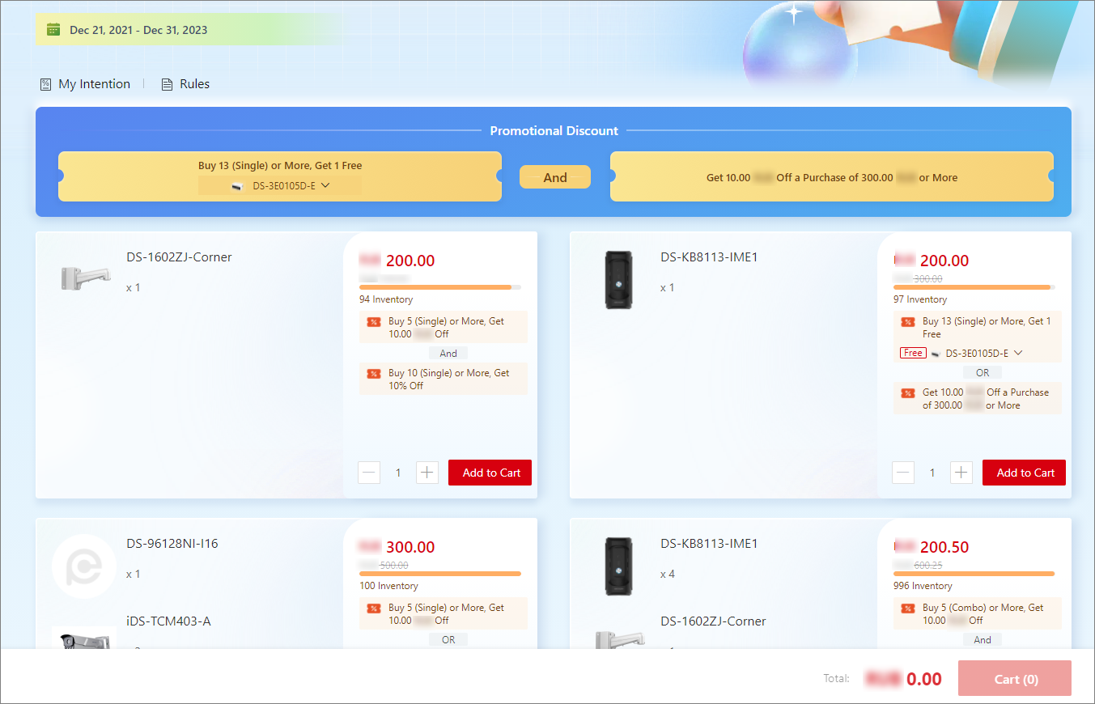Click the "94 Inventory" stock label
Screen dimensions: 1095x704
click(386, 299)
